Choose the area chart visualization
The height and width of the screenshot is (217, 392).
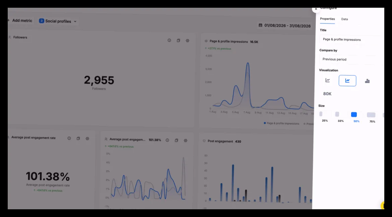347,80
